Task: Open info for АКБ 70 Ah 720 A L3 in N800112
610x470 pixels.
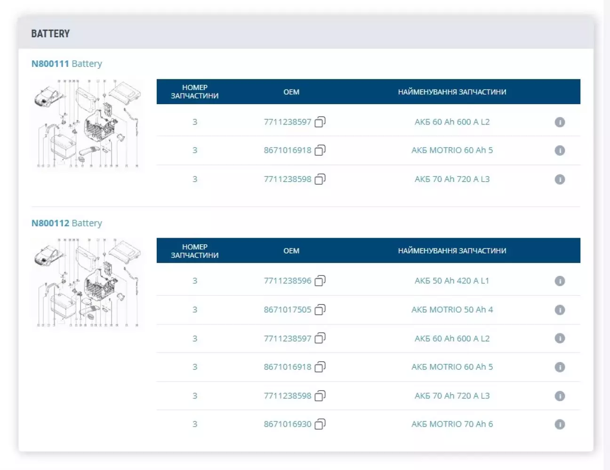Action: pos(559,396)
